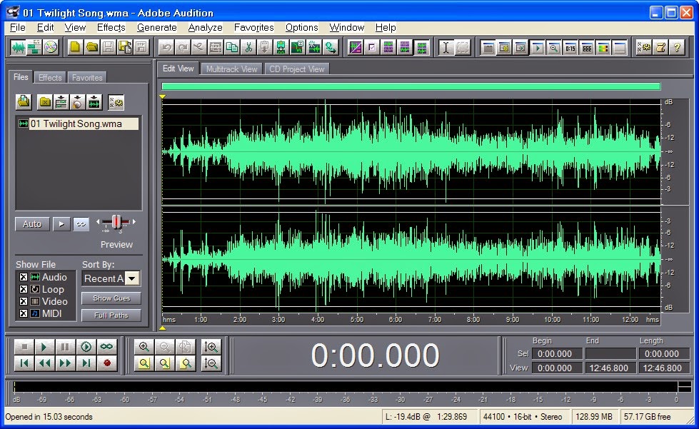Click the 0:00.000 time display
Screen dimensions: 699x429
coord(375,355)
